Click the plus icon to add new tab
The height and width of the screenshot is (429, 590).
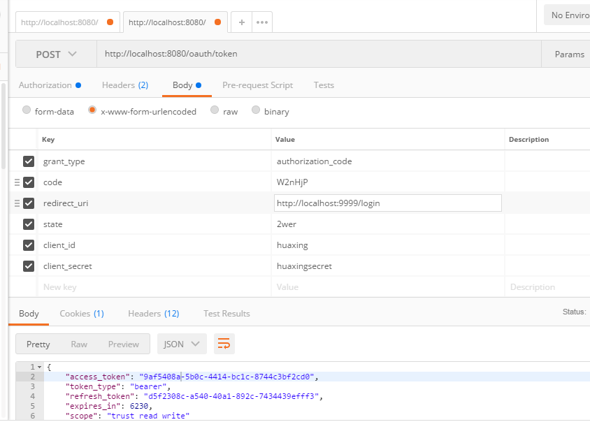pos(241,22)
